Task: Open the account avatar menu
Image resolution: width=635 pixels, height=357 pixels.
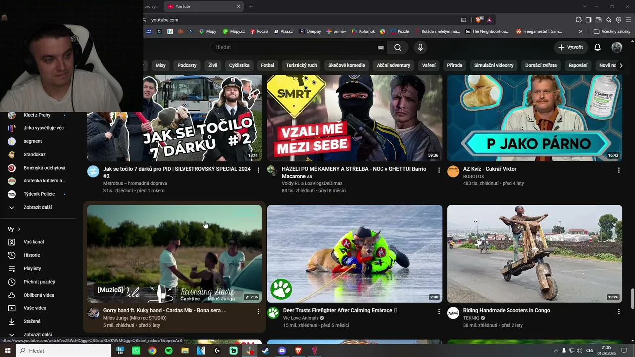Action: 617,47
